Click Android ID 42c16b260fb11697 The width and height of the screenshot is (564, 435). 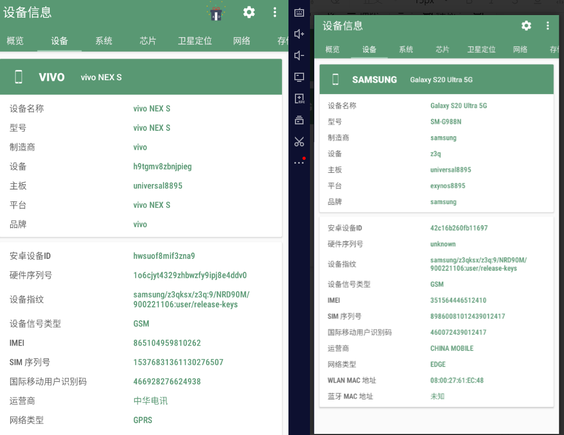(x=459, y=228)
